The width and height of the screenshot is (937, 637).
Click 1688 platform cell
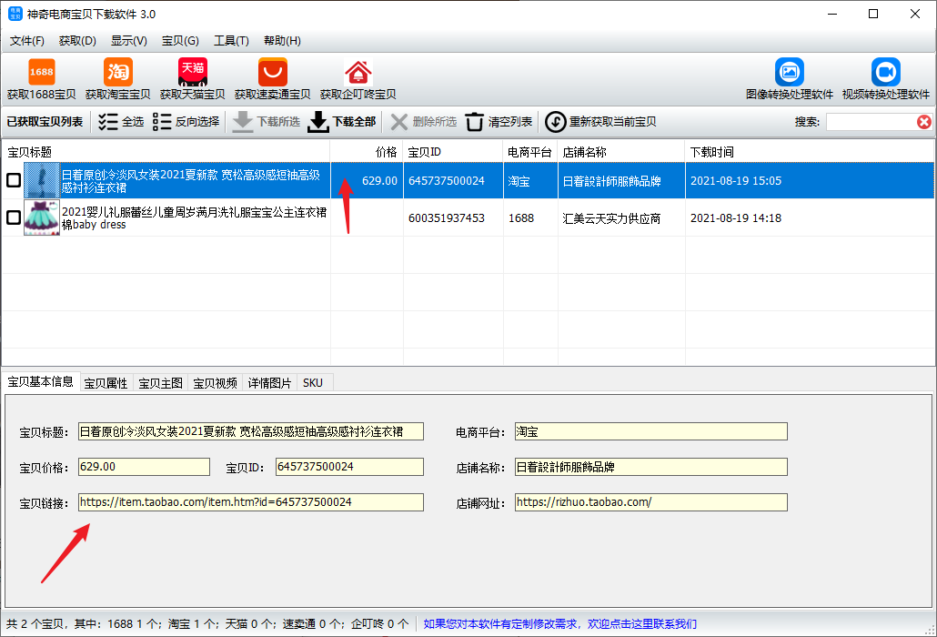pyautogui.click(x=521, y=218)
